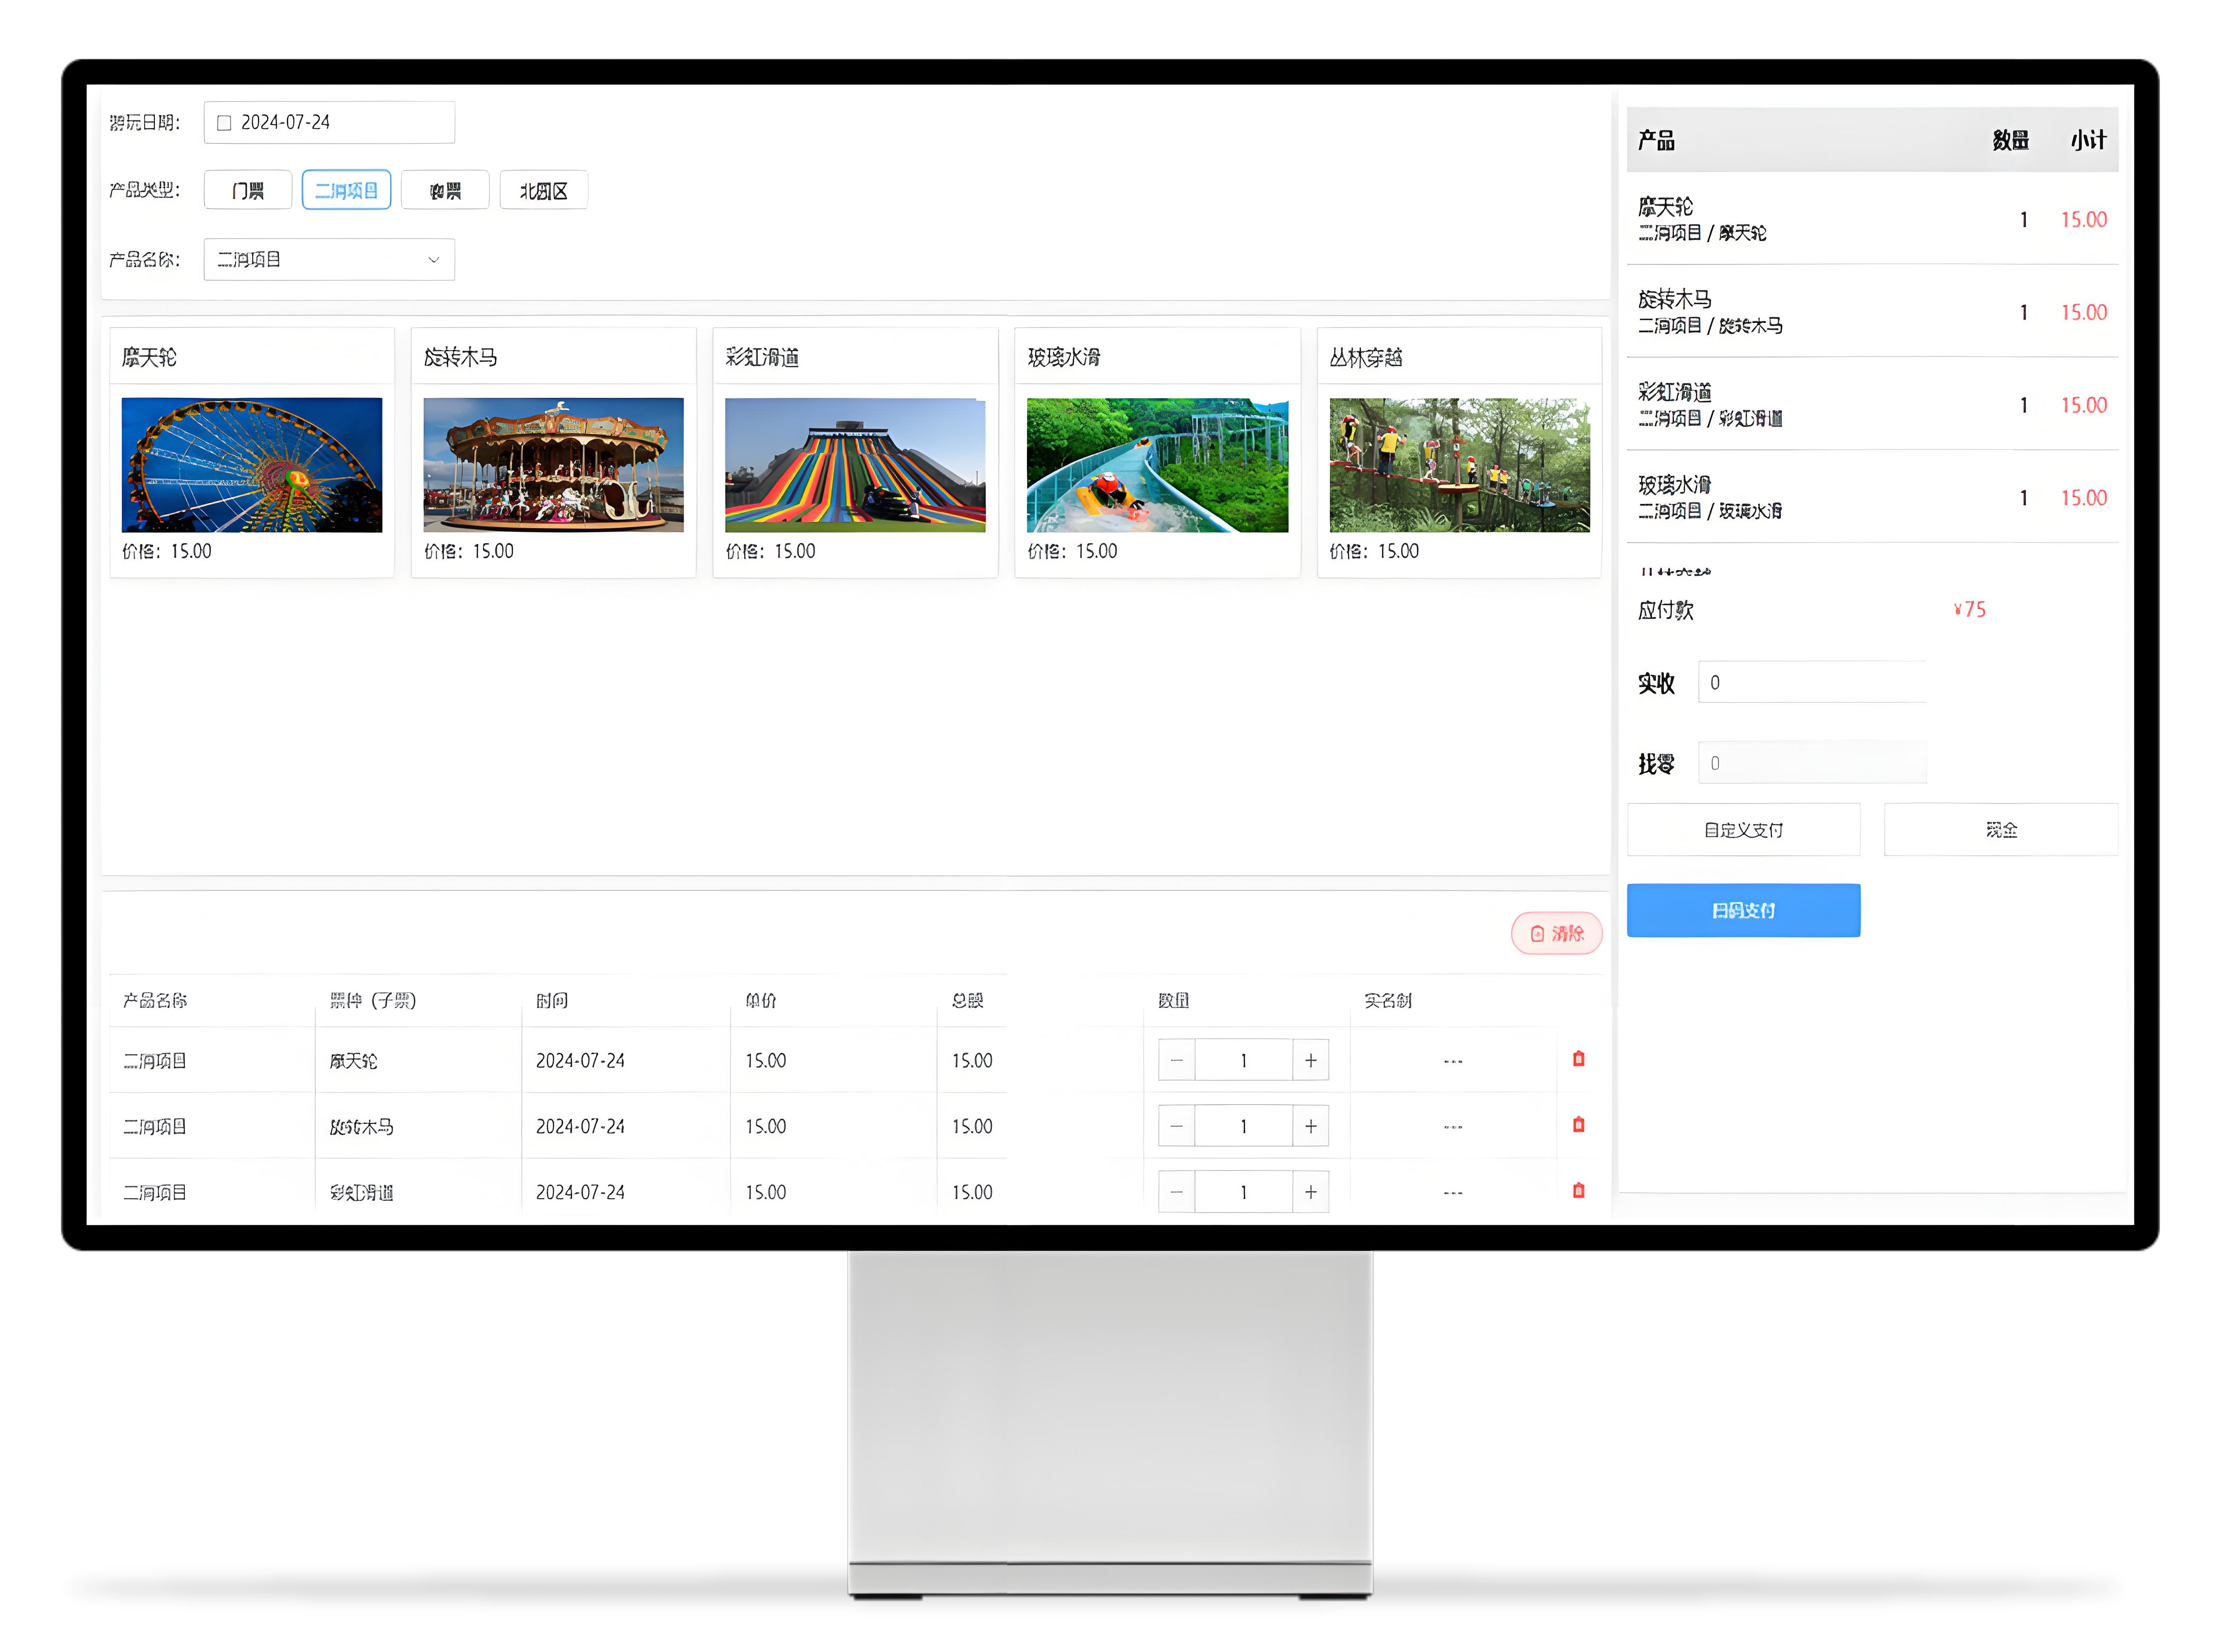
Task: Click the ¥75 amount due value
Action: pyautogui.click(x=1970, y=609)
